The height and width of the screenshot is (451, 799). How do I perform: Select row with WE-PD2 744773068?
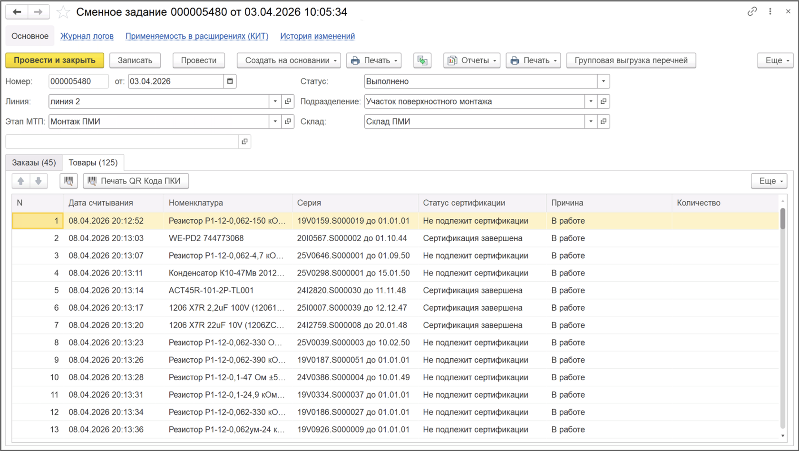point(396,238)
